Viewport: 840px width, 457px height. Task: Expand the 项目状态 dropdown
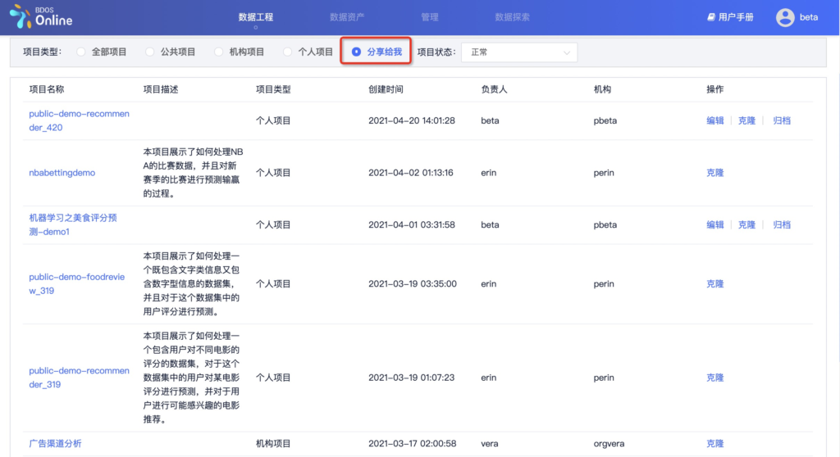tap(519, 52)
